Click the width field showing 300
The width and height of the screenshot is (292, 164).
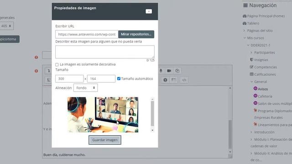pos(69,79)
